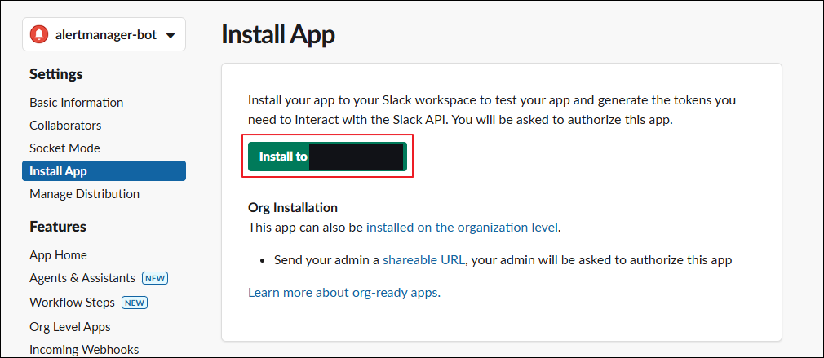This screenshot has height=358, width=824.
Task: Open Basic Information settings
Action: click(x=76, y=103)
